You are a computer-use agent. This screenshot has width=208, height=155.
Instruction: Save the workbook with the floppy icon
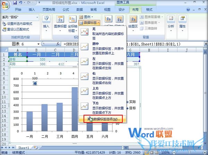pos(15,3)
